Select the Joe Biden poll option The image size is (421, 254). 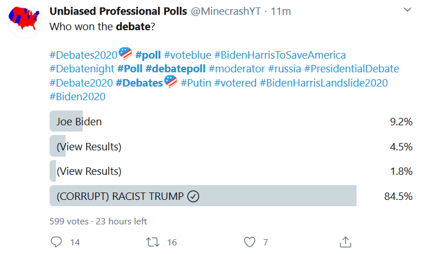[x=79, y=121]
